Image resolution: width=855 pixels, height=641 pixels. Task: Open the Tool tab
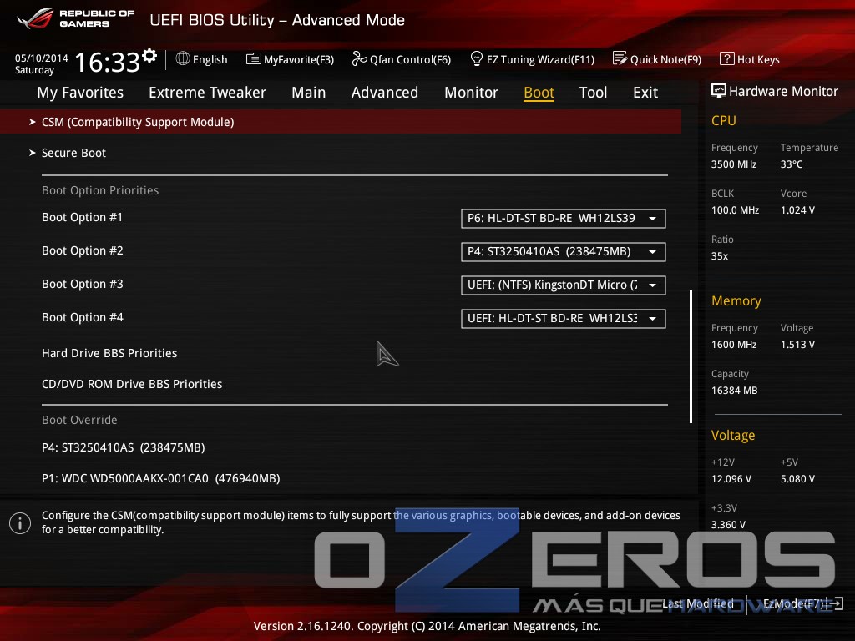(593, 93)
